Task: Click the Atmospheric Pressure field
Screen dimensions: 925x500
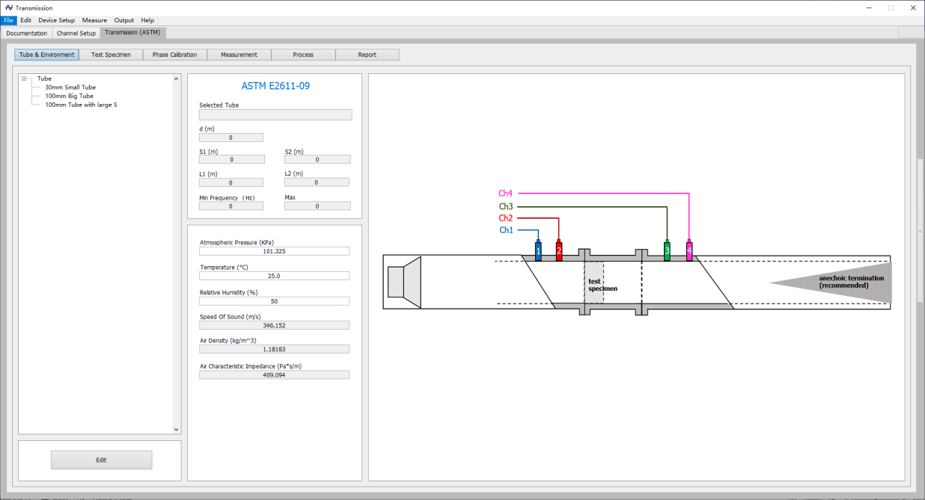Action: coord(274,252)
